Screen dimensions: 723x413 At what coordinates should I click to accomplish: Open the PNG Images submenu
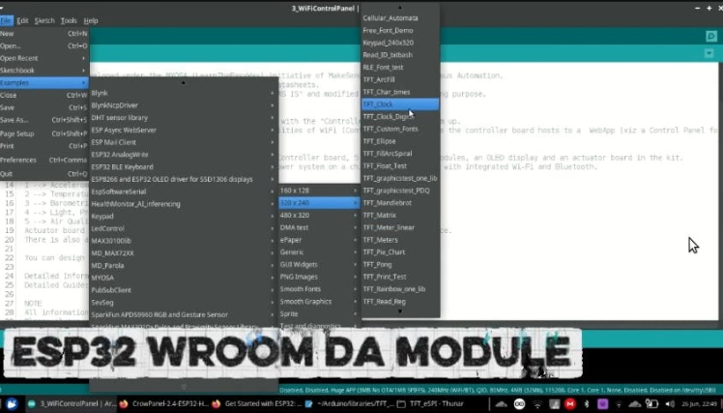[x=319, y=277]
